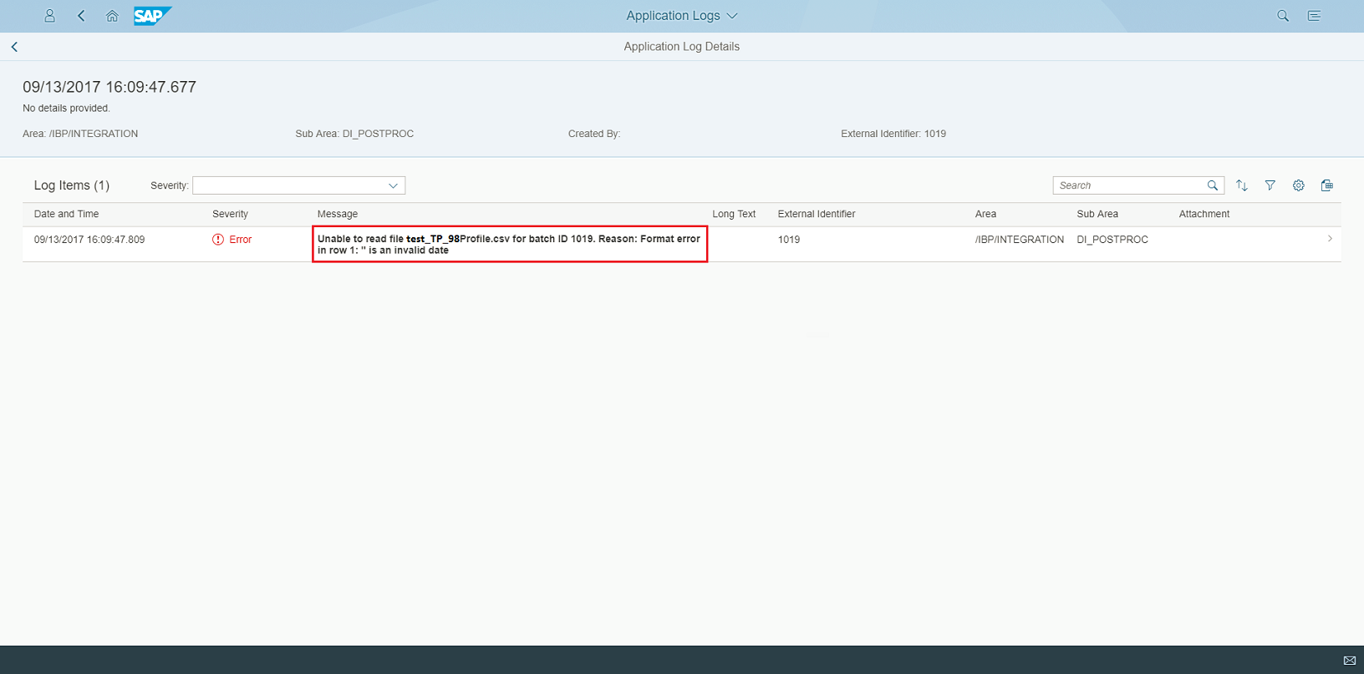This screenshot has width=1364, height=674.
Task: Navigate back from Application Log Details
Action: [x=14, y=47]
